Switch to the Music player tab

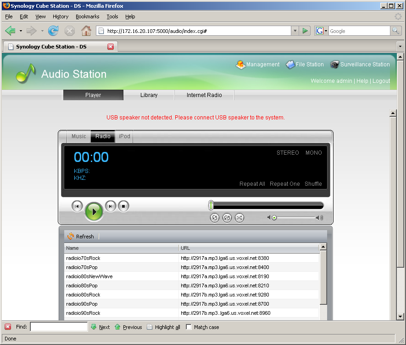[x=79, y=136]
